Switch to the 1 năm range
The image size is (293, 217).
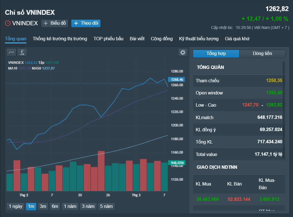70,207
